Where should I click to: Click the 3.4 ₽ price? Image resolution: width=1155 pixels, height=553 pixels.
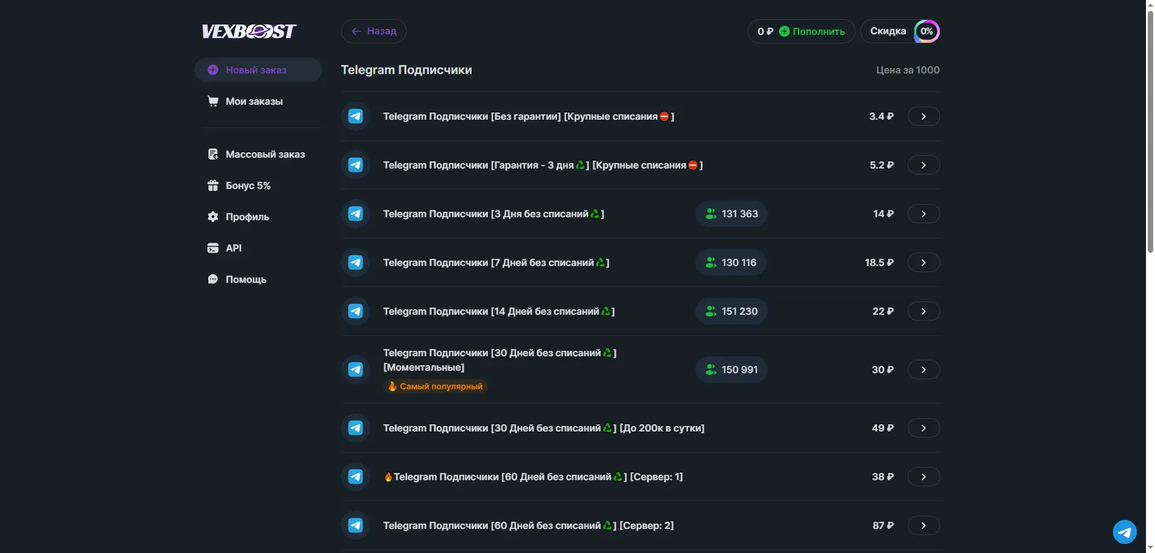881,116
